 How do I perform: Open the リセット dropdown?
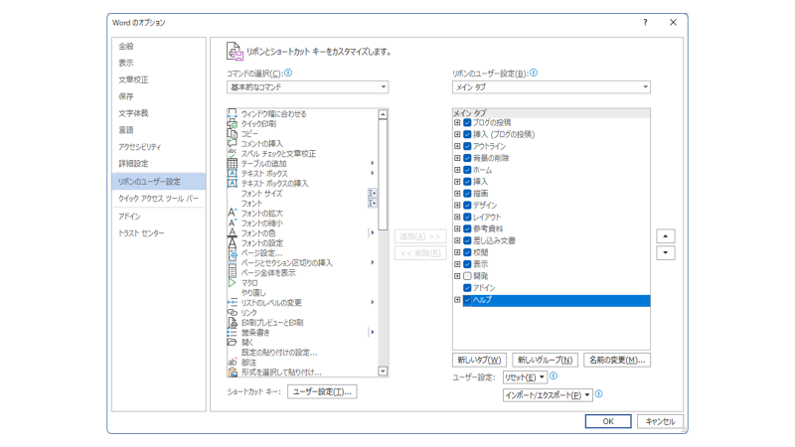click(x=525, y=377)
